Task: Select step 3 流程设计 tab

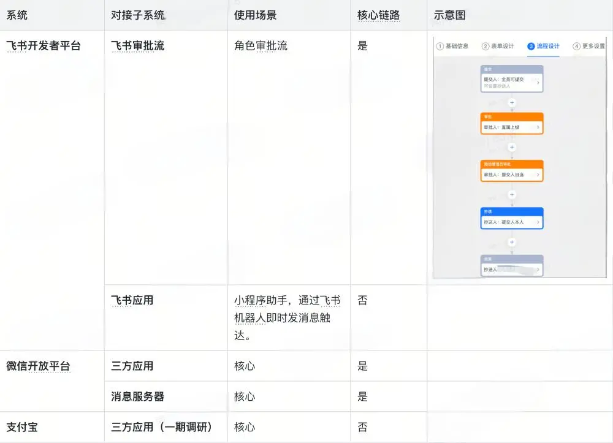Action: [x=543, y=46]
